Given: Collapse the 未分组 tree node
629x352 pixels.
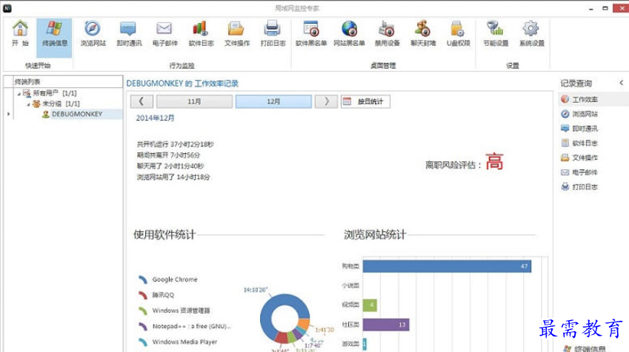Looking at the screenshot, I should (x=28, y=104).
